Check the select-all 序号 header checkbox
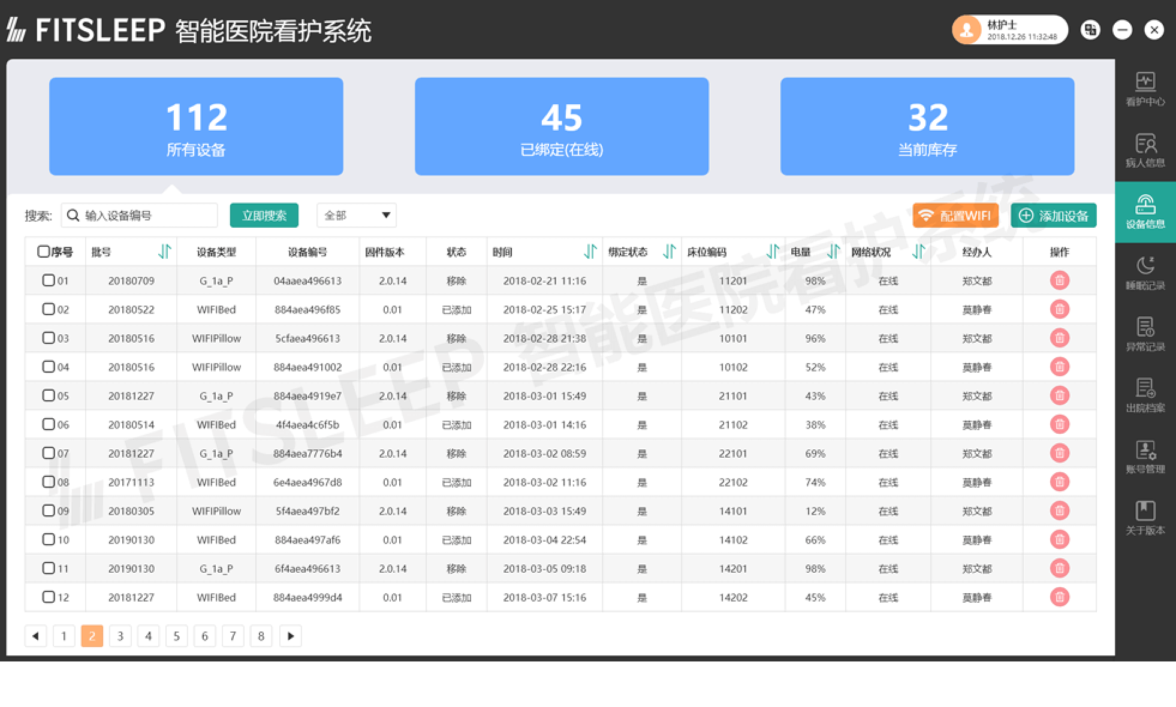 pos(43,252)
